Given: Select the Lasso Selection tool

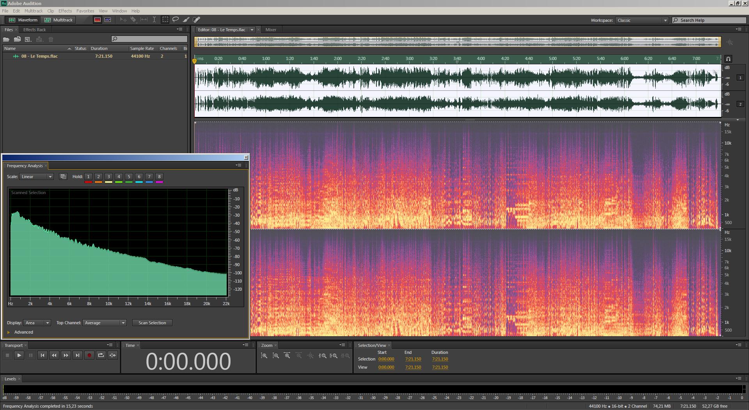Looking at the screenshot, I should pyautogui.click(x=176, y=19).
